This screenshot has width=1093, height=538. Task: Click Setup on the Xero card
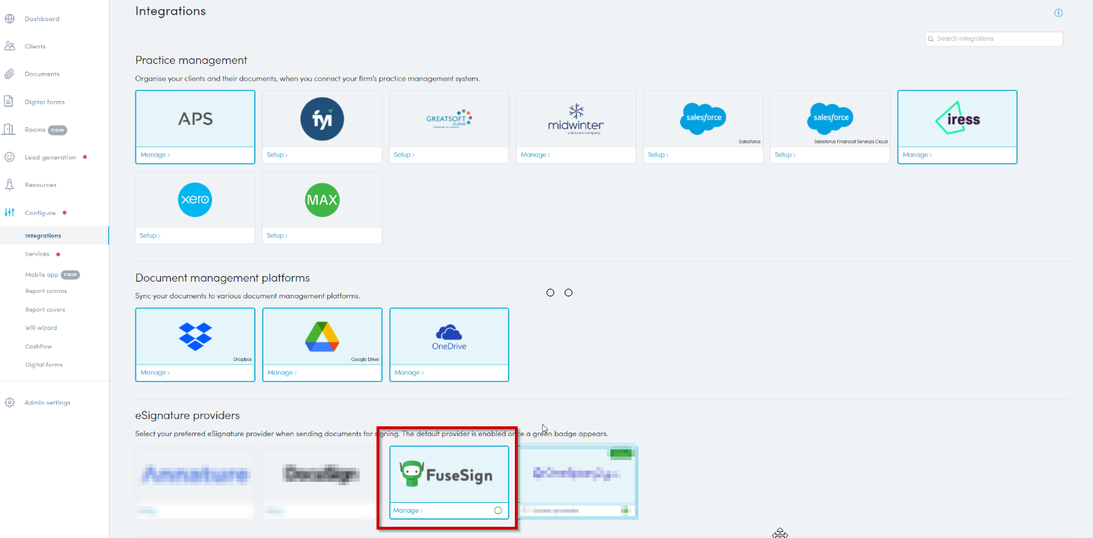click(150, 235)
